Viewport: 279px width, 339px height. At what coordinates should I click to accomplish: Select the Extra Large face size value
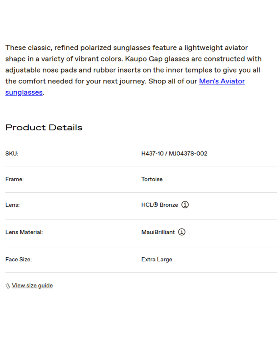click(x=157, y=259)
